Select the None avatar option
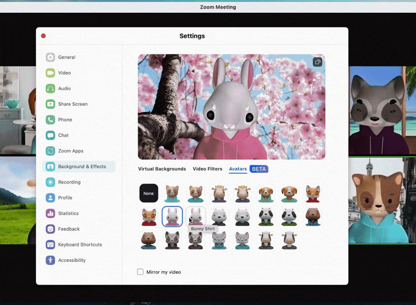 148,193
